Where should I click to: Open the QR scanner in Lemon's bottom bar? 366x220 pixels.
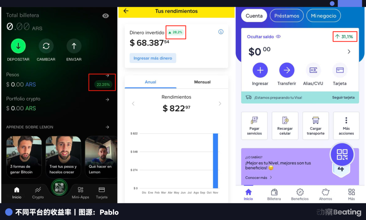[x=59, y=187]
